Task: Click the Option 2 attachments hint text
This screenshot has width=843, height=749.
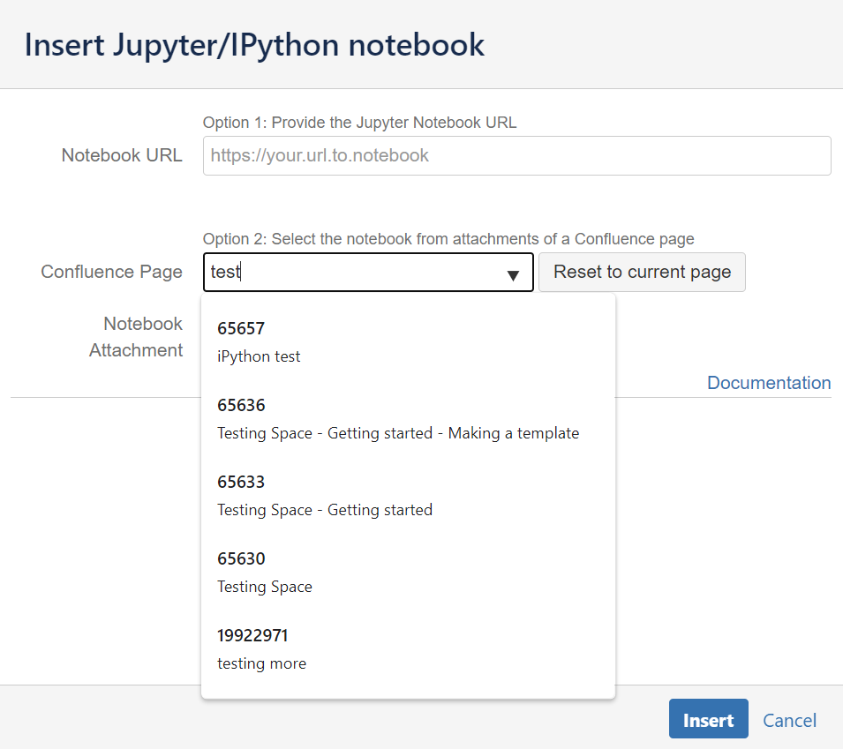Action: pos(448,239)
